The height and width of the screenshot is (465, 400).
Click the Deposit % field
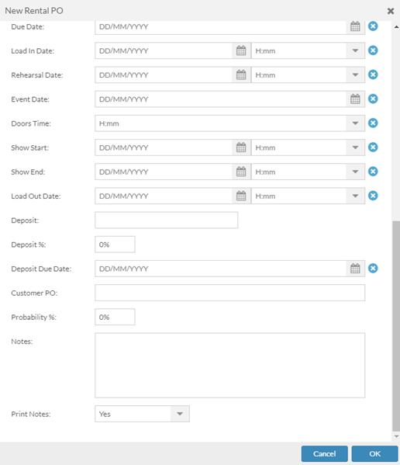[x=115, y=245]
